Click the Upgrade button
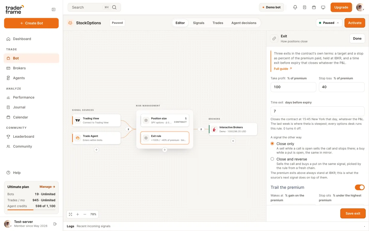Viewport: 369px width, 231px height. click(x=341, y=7)
